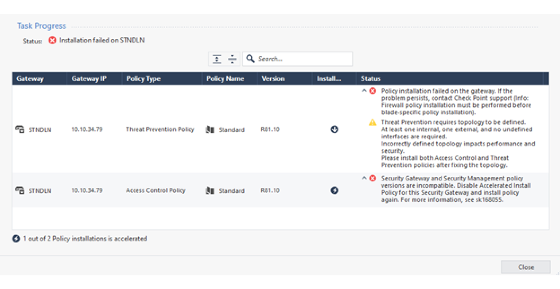Click R81.10 in Threat Prevention row
560x289 pixels.
(x=270, y=129)
